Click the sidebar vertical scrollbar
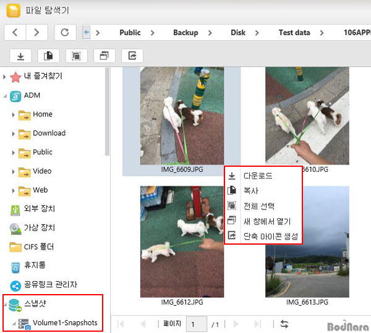 point(107,112)
